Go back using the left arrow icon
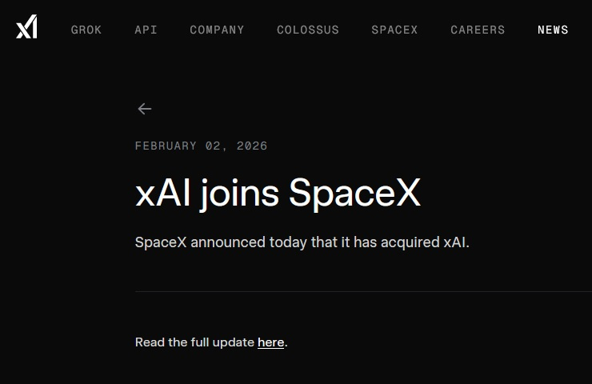 click(144, 109)
